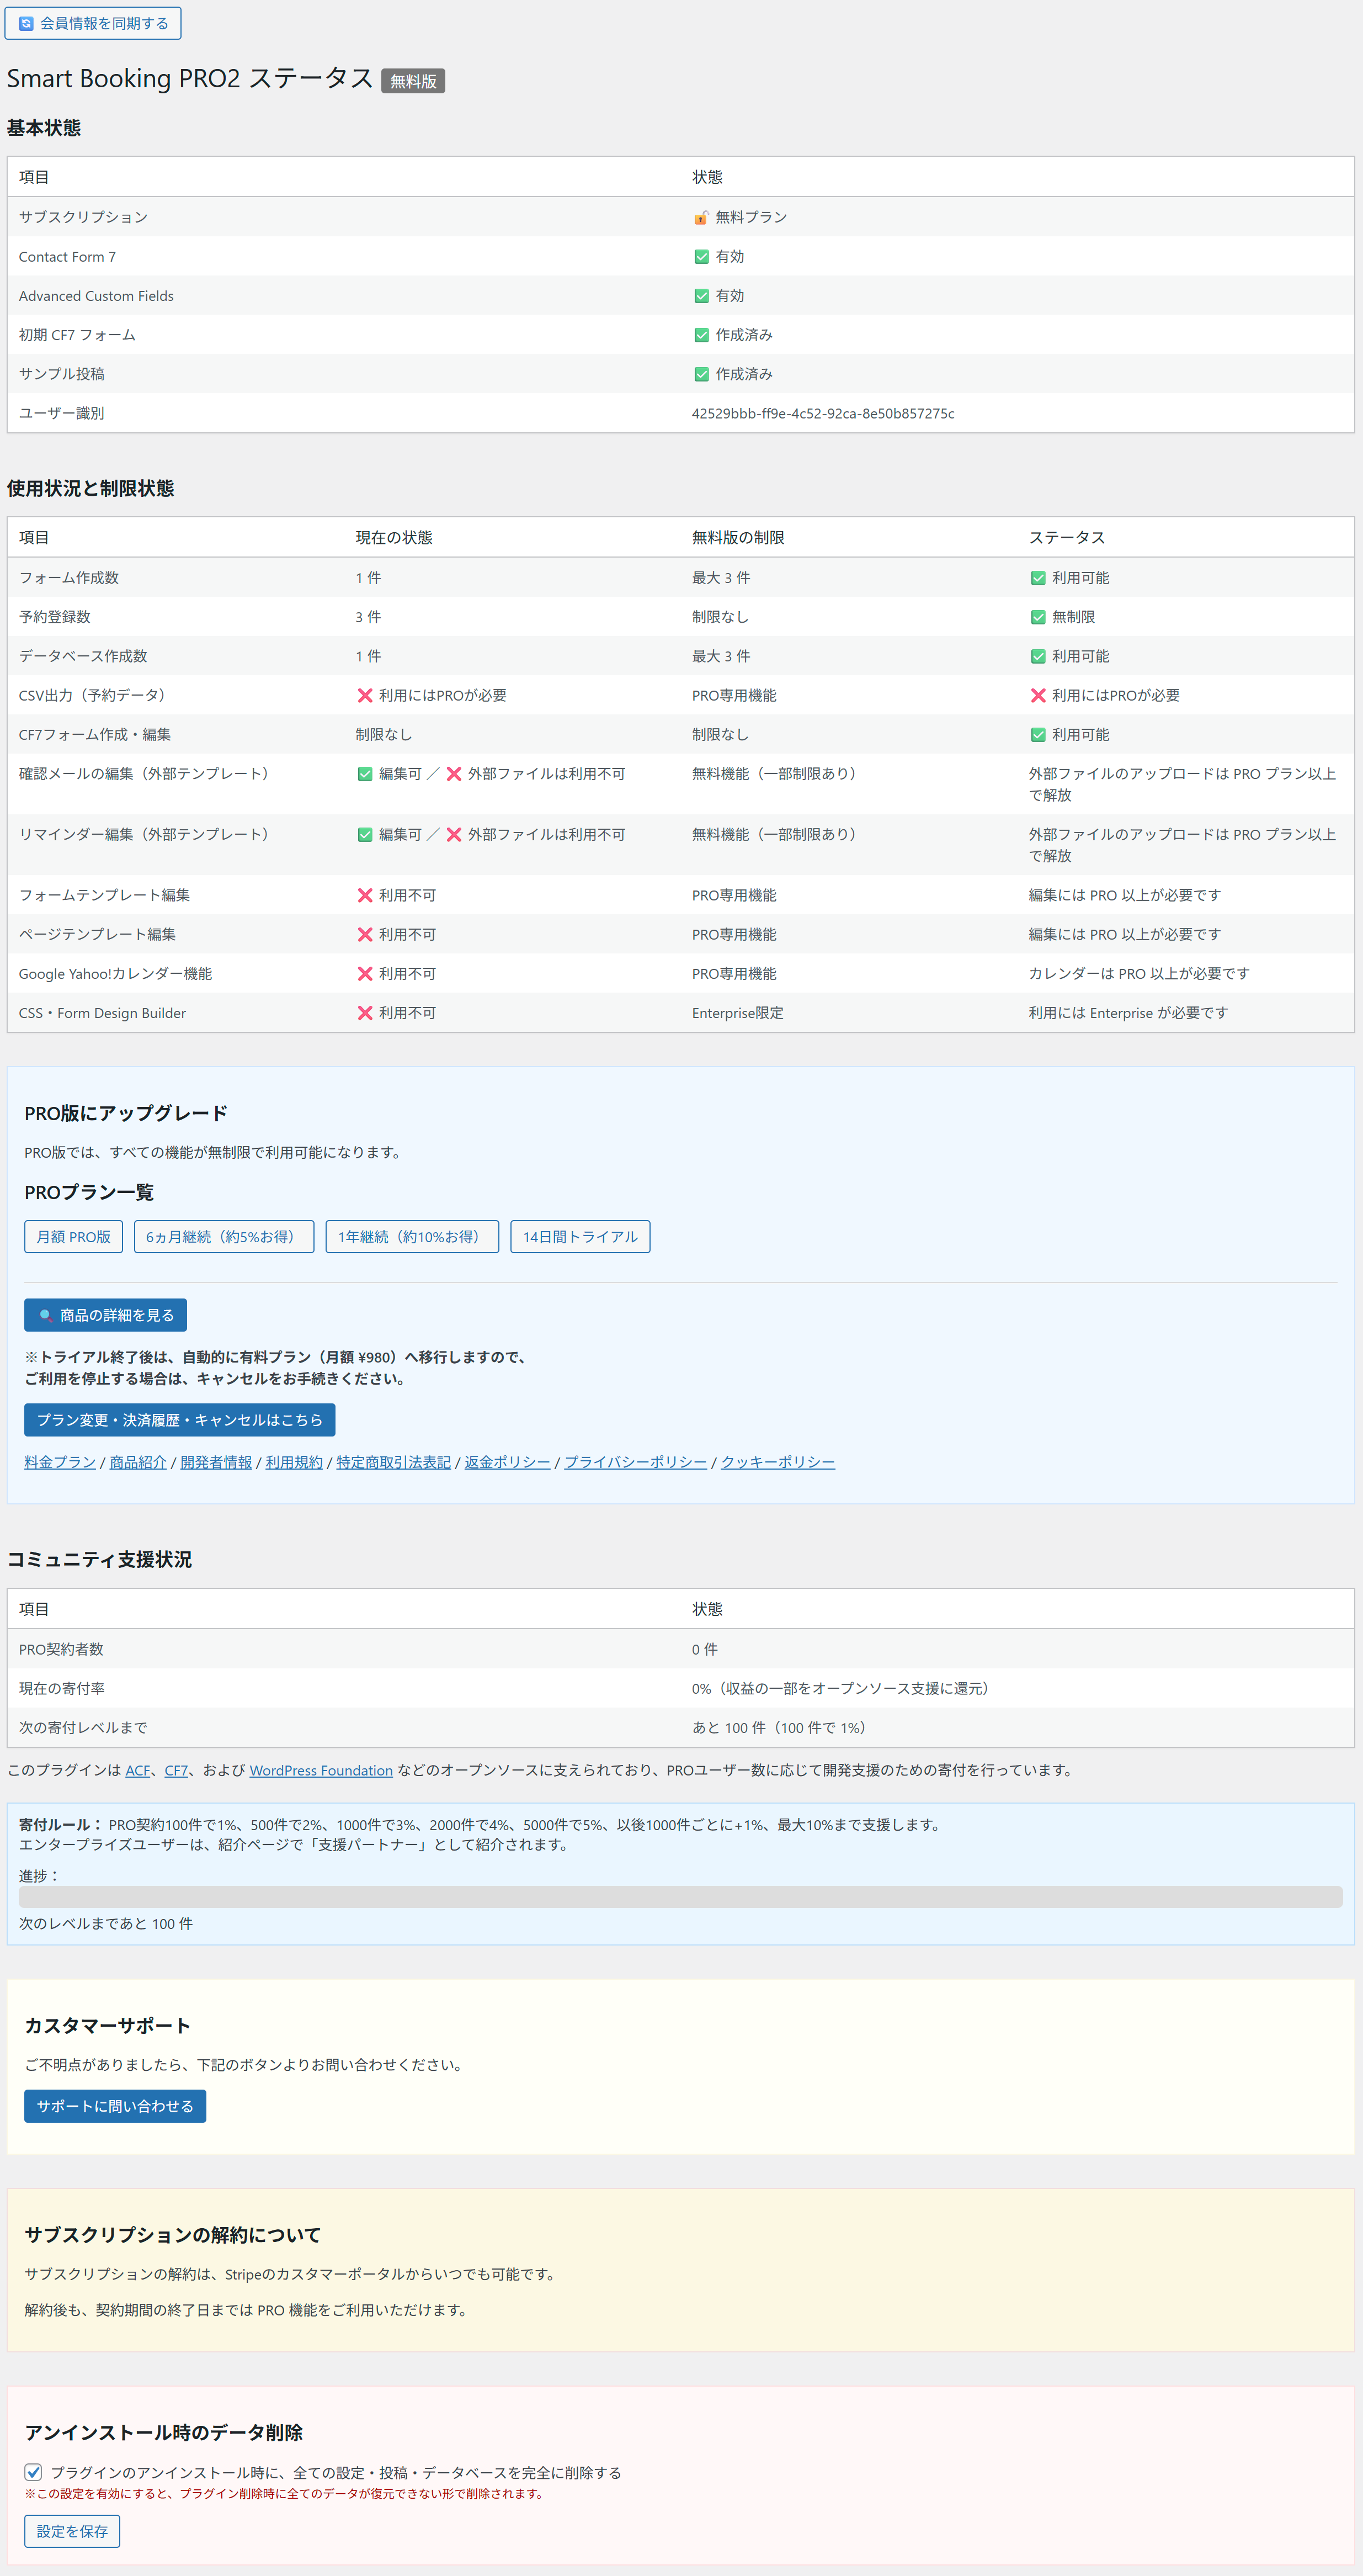1363x2576 pixels.
Task: Click red X icon in Google Yahoo!カレンダー機能 row
Action: coord(365,973)
